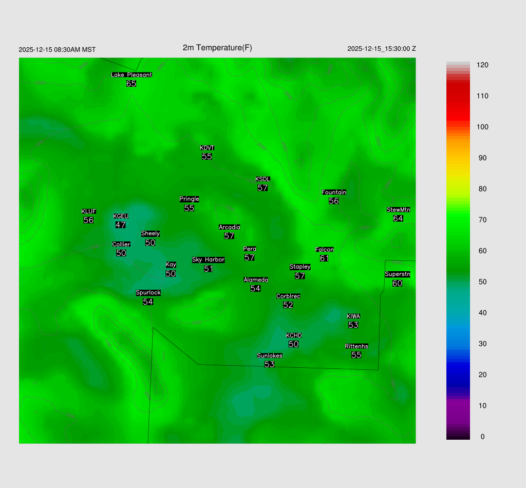Select the StewMtn station label

point(398,210)
